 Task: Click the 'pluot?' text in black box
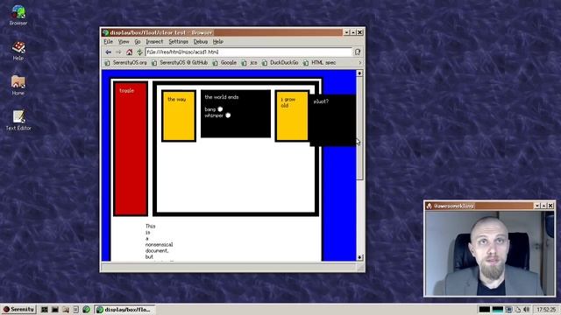321,101
